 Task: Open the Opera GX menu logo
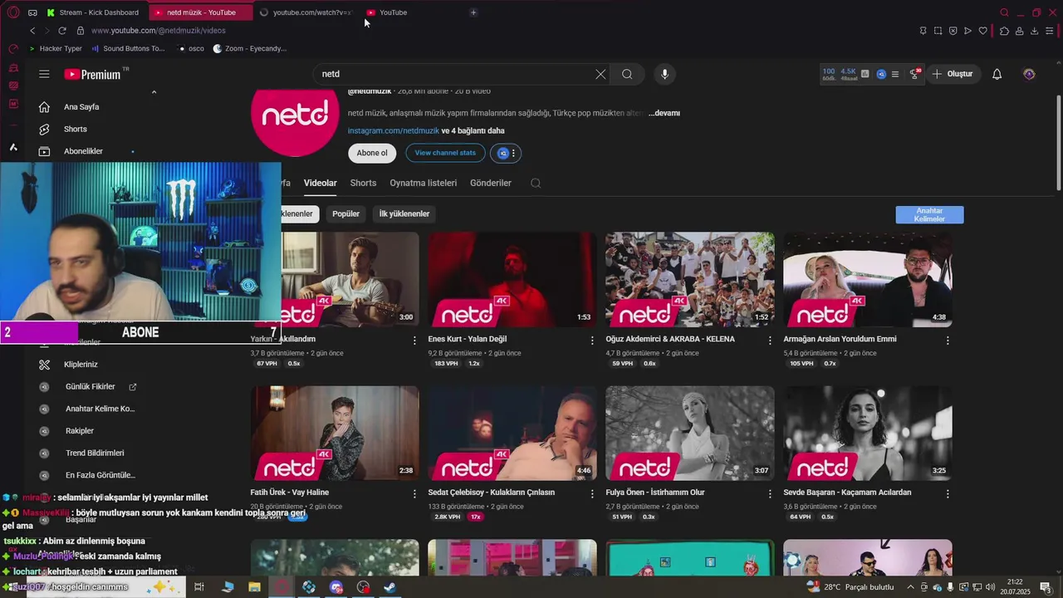(12, 12)
